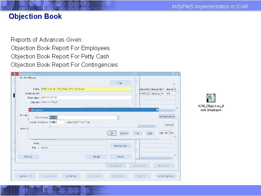Viewport: 261px width, 196px height.
Task: Click the Cancel button beside Submit
Action: [x=121, y=157]
